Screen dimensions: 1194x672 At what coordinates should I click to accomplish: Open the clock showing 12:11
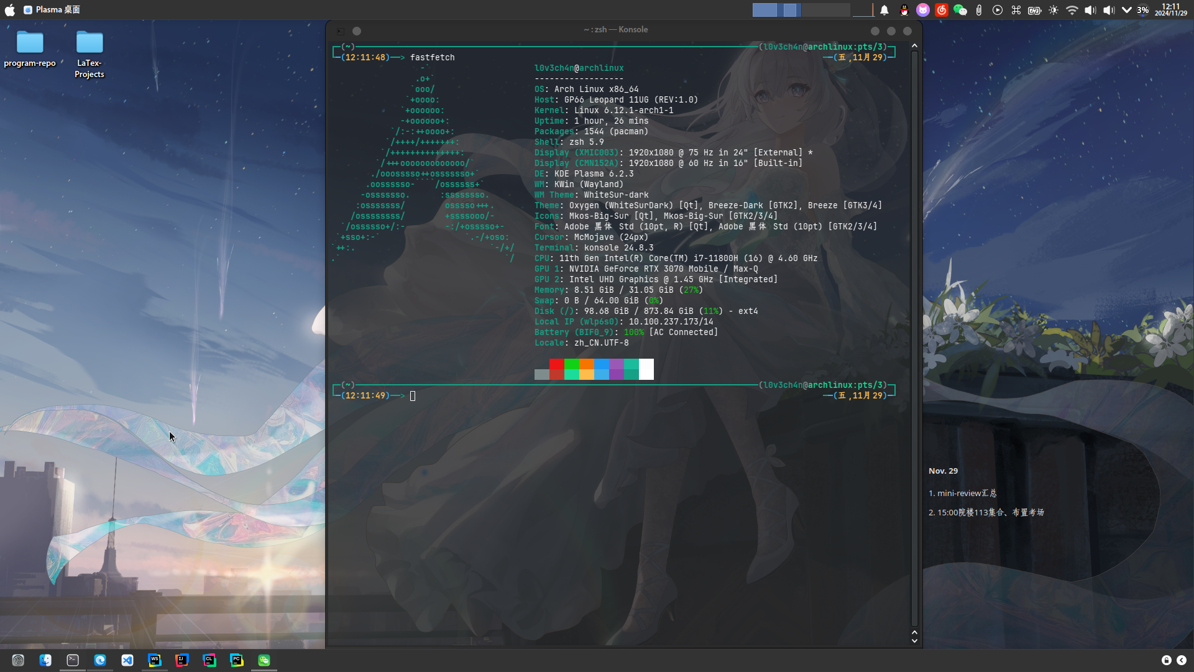pos(1171,10)
